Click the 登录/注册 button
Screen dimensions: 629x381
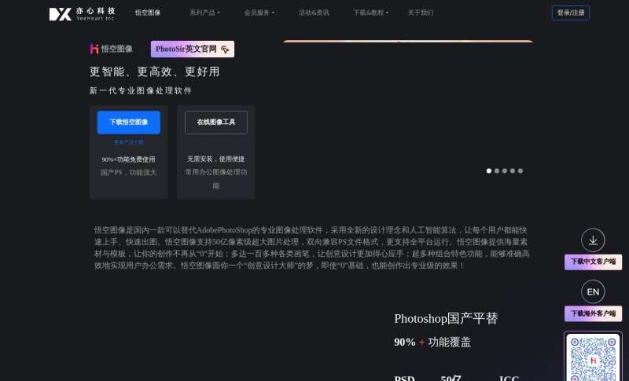(570, 13)
